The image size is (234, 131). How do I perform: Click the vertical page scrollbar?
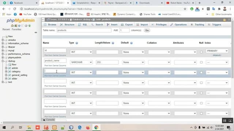coord(233,49)
